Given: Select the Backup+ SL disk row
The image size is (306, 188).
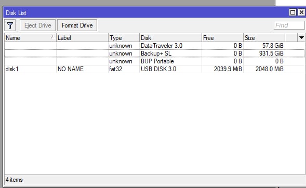Looking at the screenshot, I should (x=154, y=53).
